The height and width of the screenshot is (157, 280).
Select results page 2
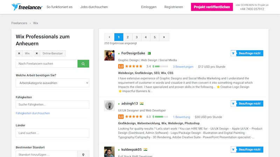point(128,37)
